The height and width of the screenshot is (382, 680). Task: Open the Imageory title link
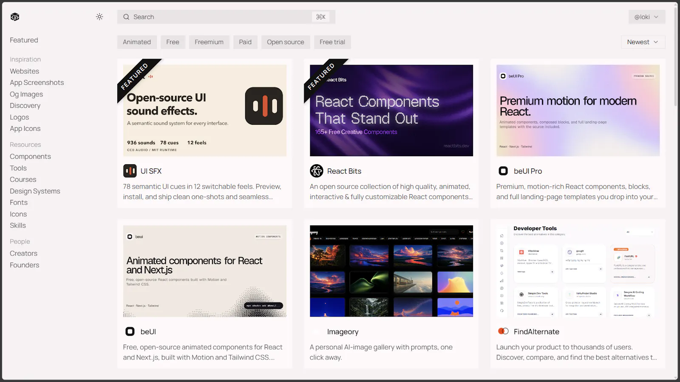point(343,331)
